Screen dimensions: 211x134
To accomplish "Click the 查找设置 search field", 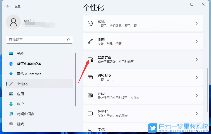I will (x=39, y=40).
